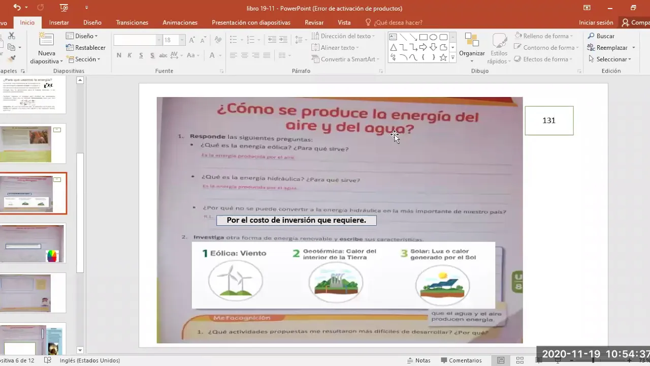Click the Buscar find button
The width and height of the screenshot is (650, 366).
pos(601,36)
